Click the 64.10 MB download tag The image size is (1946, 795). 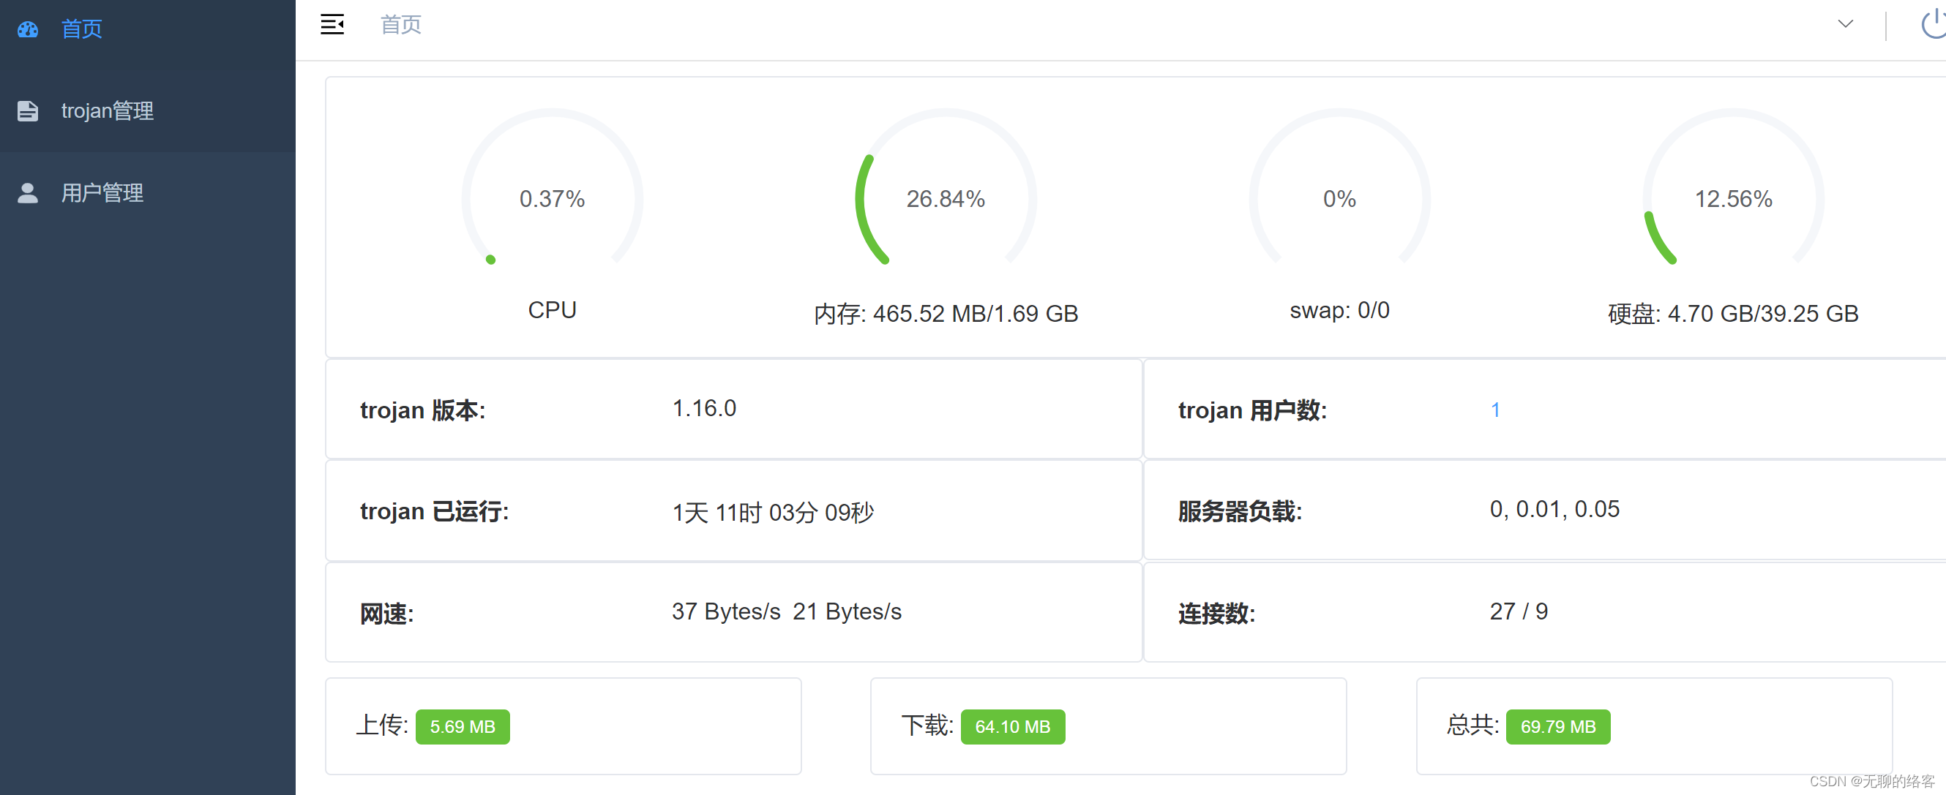pos(1012,726)
